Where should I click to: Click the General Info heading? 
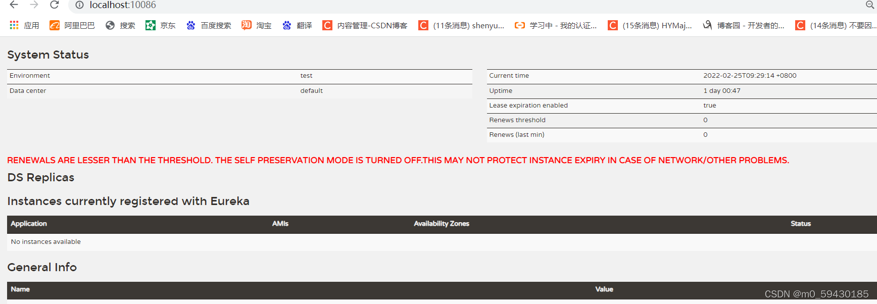(x=42, y=268)
